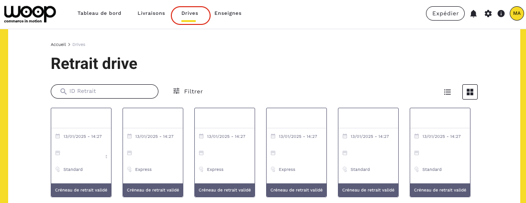
Task: Click the filter sliders icon
Action: click(176, 91)
